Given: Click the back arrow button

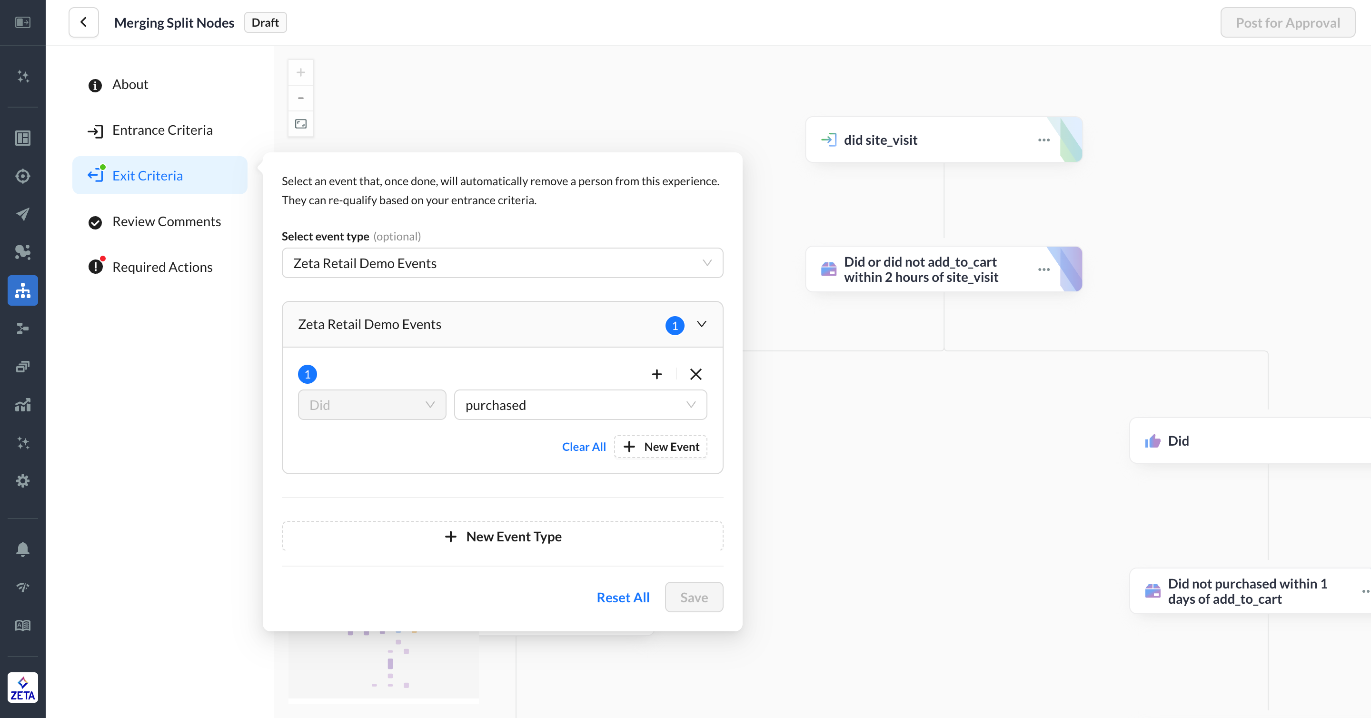Looking at the screenshot, I should tap(84, 22).
